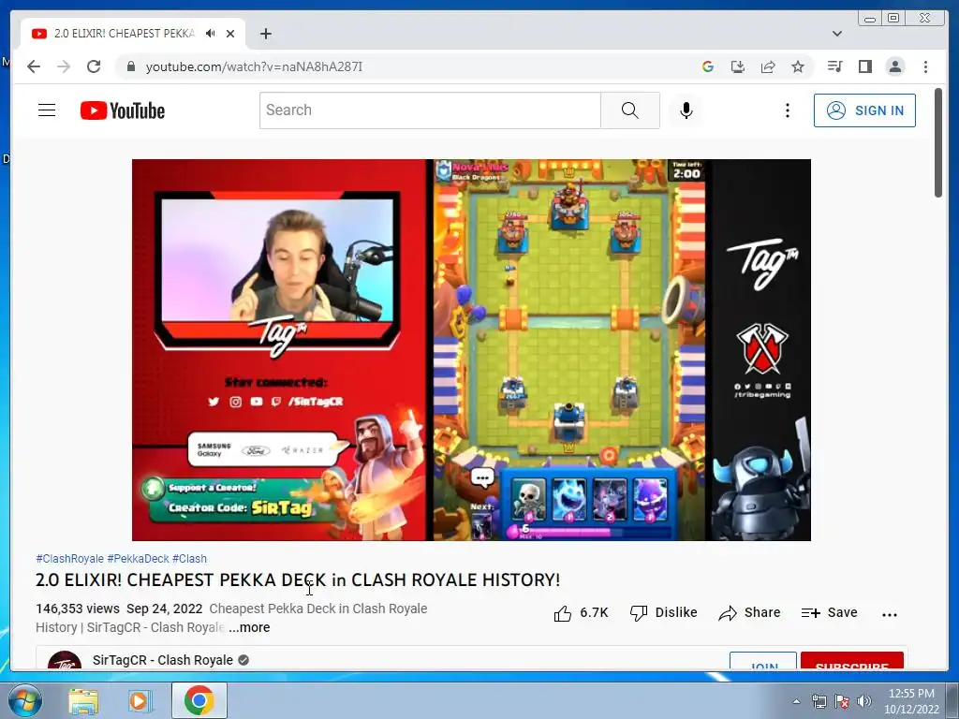The width and height of the screenshot is (959, 719).
Task: Open the YouTube hamburger guide menu
Action: tap(47, 110)
